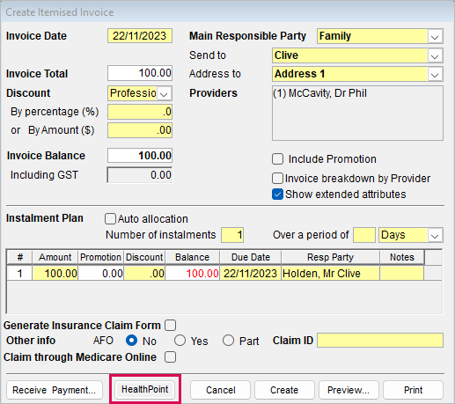Enable the Include Promotion checkbox
The height and width of the screenshot is (404, 455).
pyautogui.click(x=277, y=159)
